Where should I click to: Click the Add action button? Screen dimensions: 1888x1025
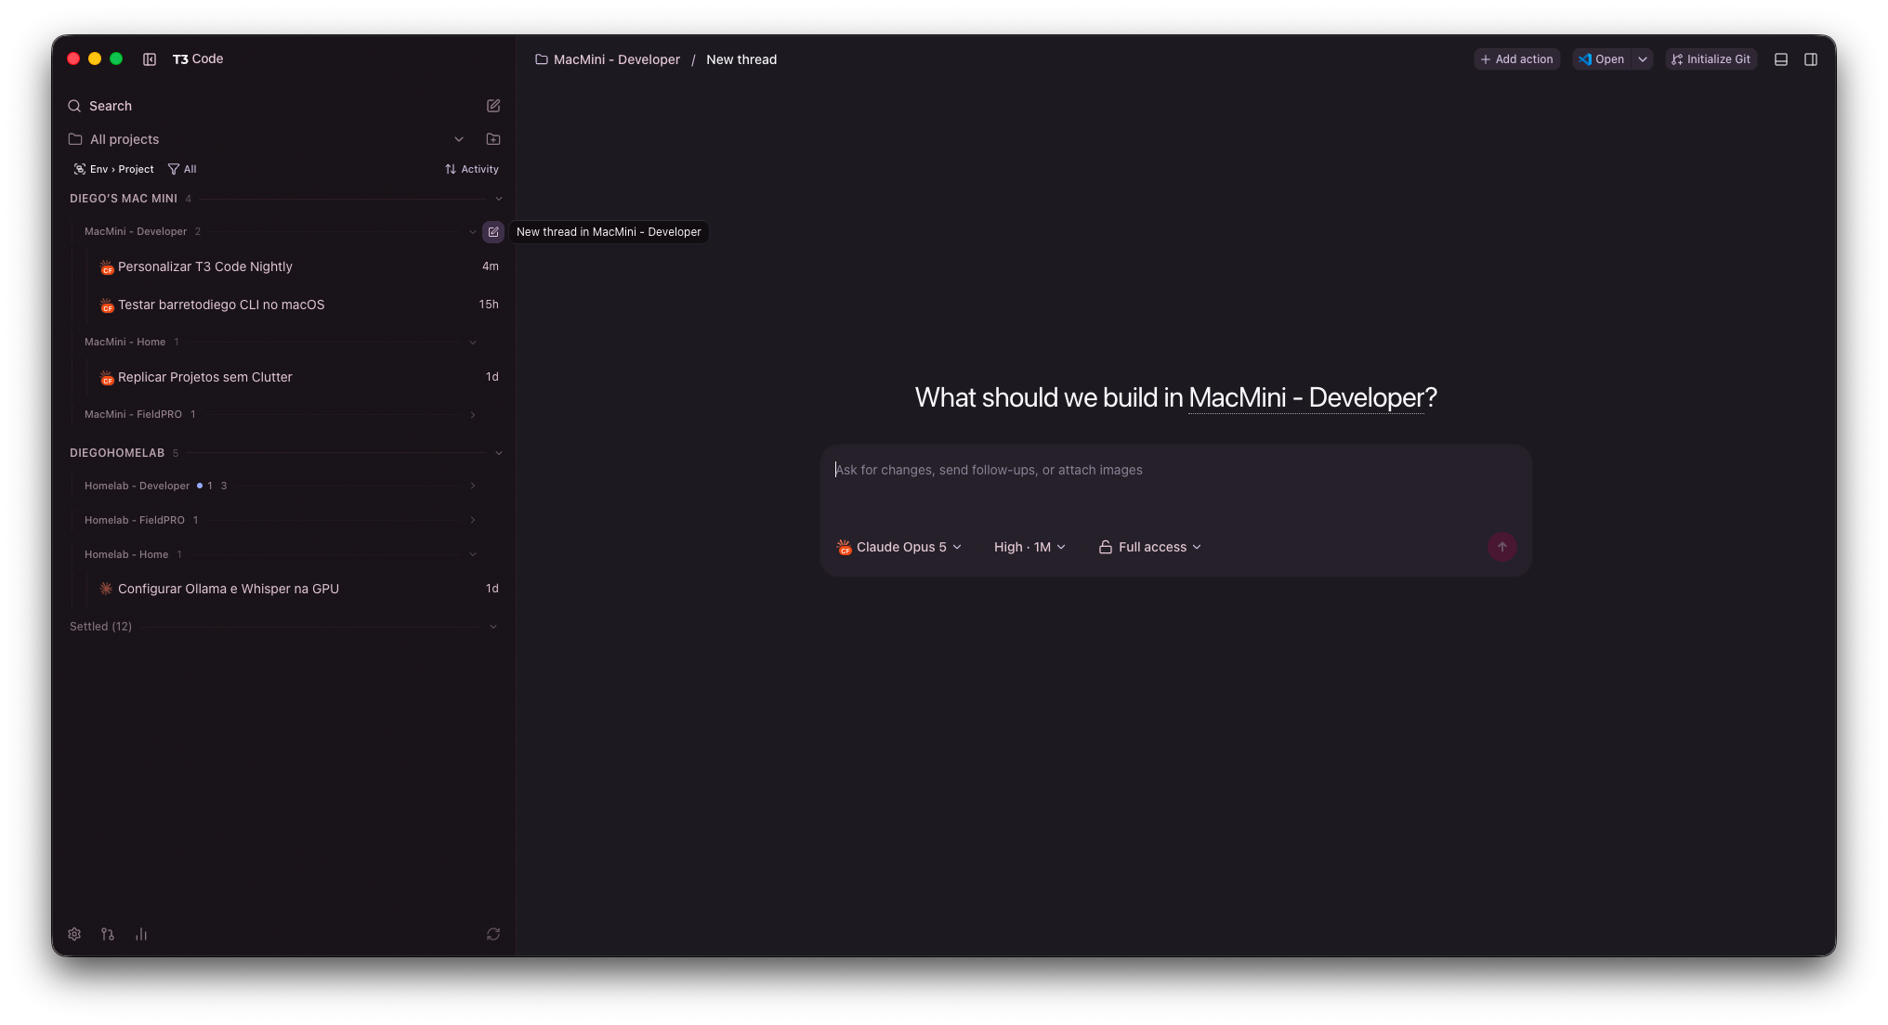(1516, 59)
